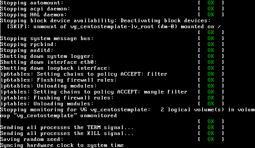Click the Sending all processes KILL signal text
Viewport: 255px width, 148px height.
point(67,134)
